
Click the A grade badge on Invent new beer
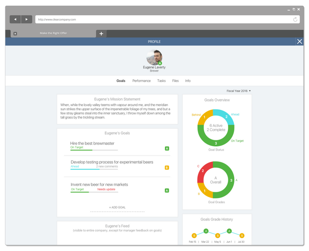click(x=167, y=190)
